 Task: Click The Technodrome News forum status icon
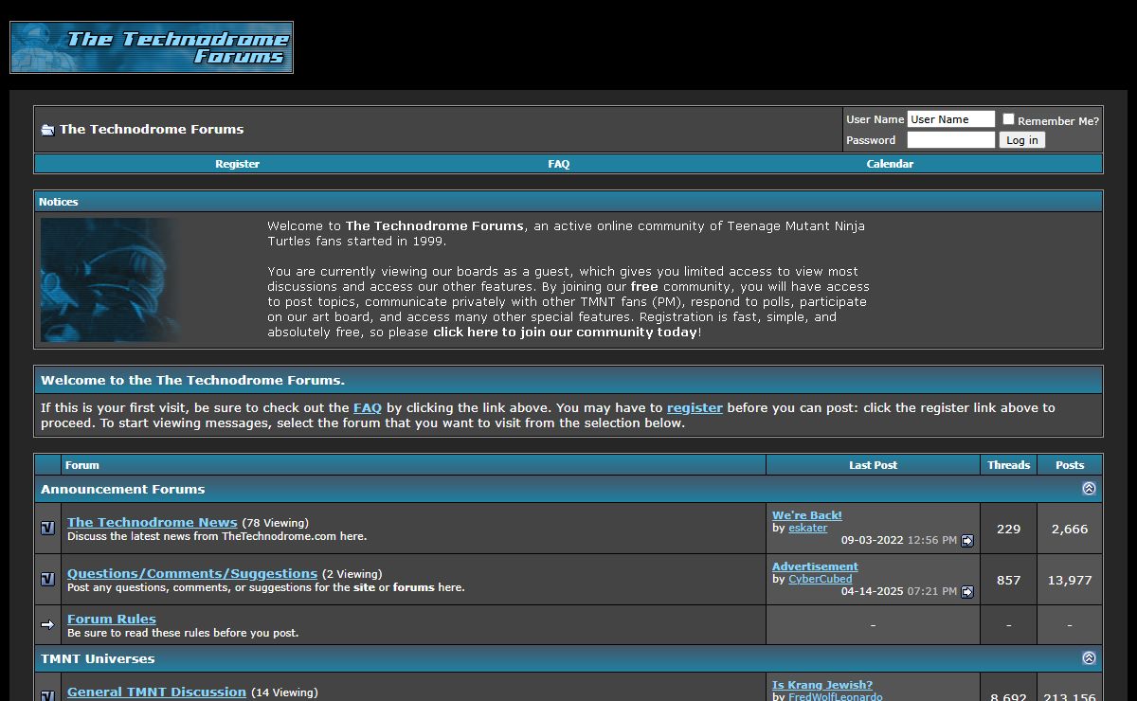click(48, 528)
